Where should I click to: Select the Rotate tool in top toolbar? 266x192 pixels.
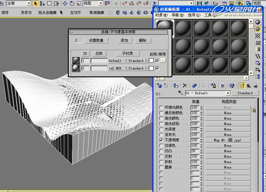coord(72,3)
